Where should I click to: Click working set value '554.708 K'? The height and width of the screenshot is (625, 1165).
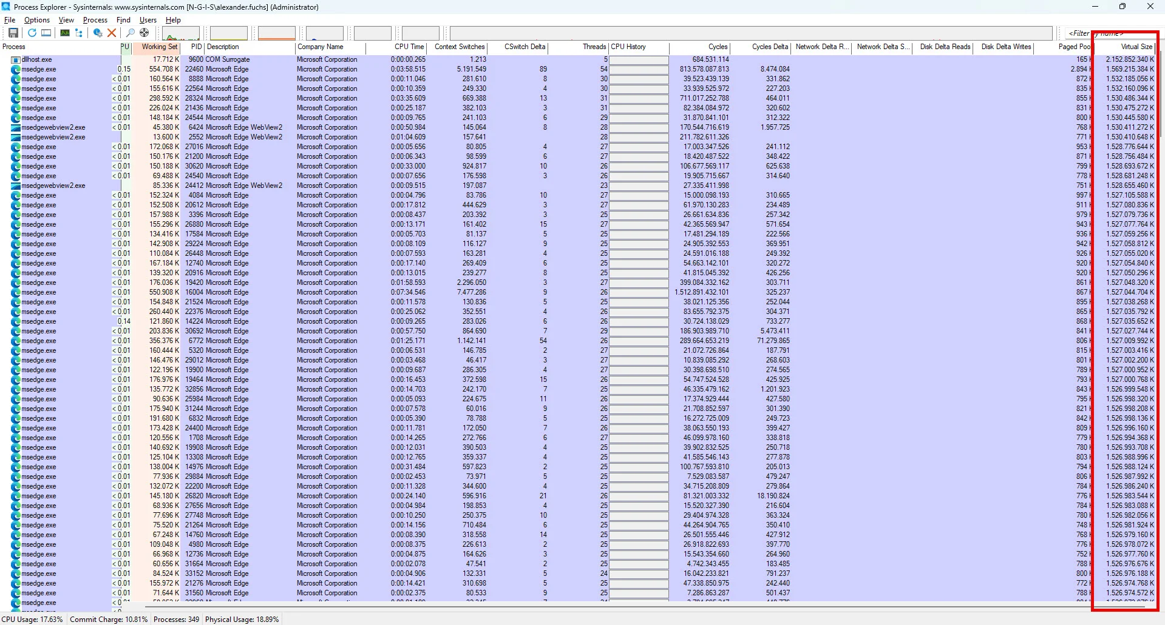[164, 69]
